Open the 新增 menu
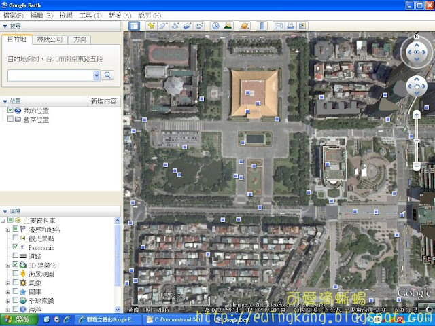This screenshot has height=326, width=435. coord(120,16)
